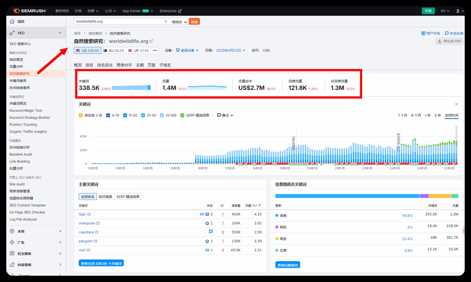Click the green 升级 button
Viewport: 471px width, 282px height.
[x=428, y=11]
